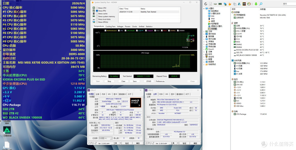The image size is (296, 150).
Task: Switch to the Powers tab
Action: click(128, 26)
